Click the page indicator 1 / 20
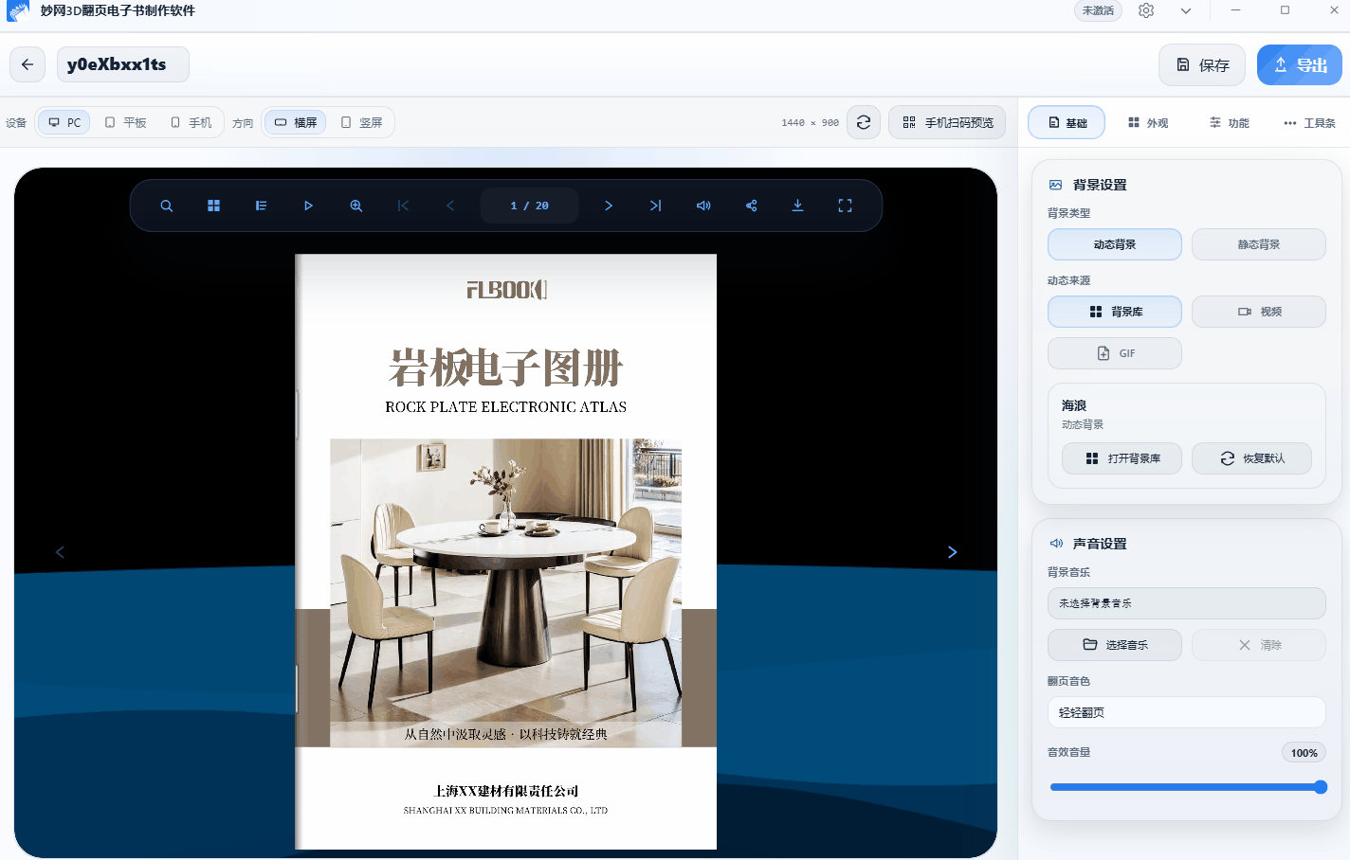The height and width of the screenshot is (860, 1350). [x=529, y=206]
